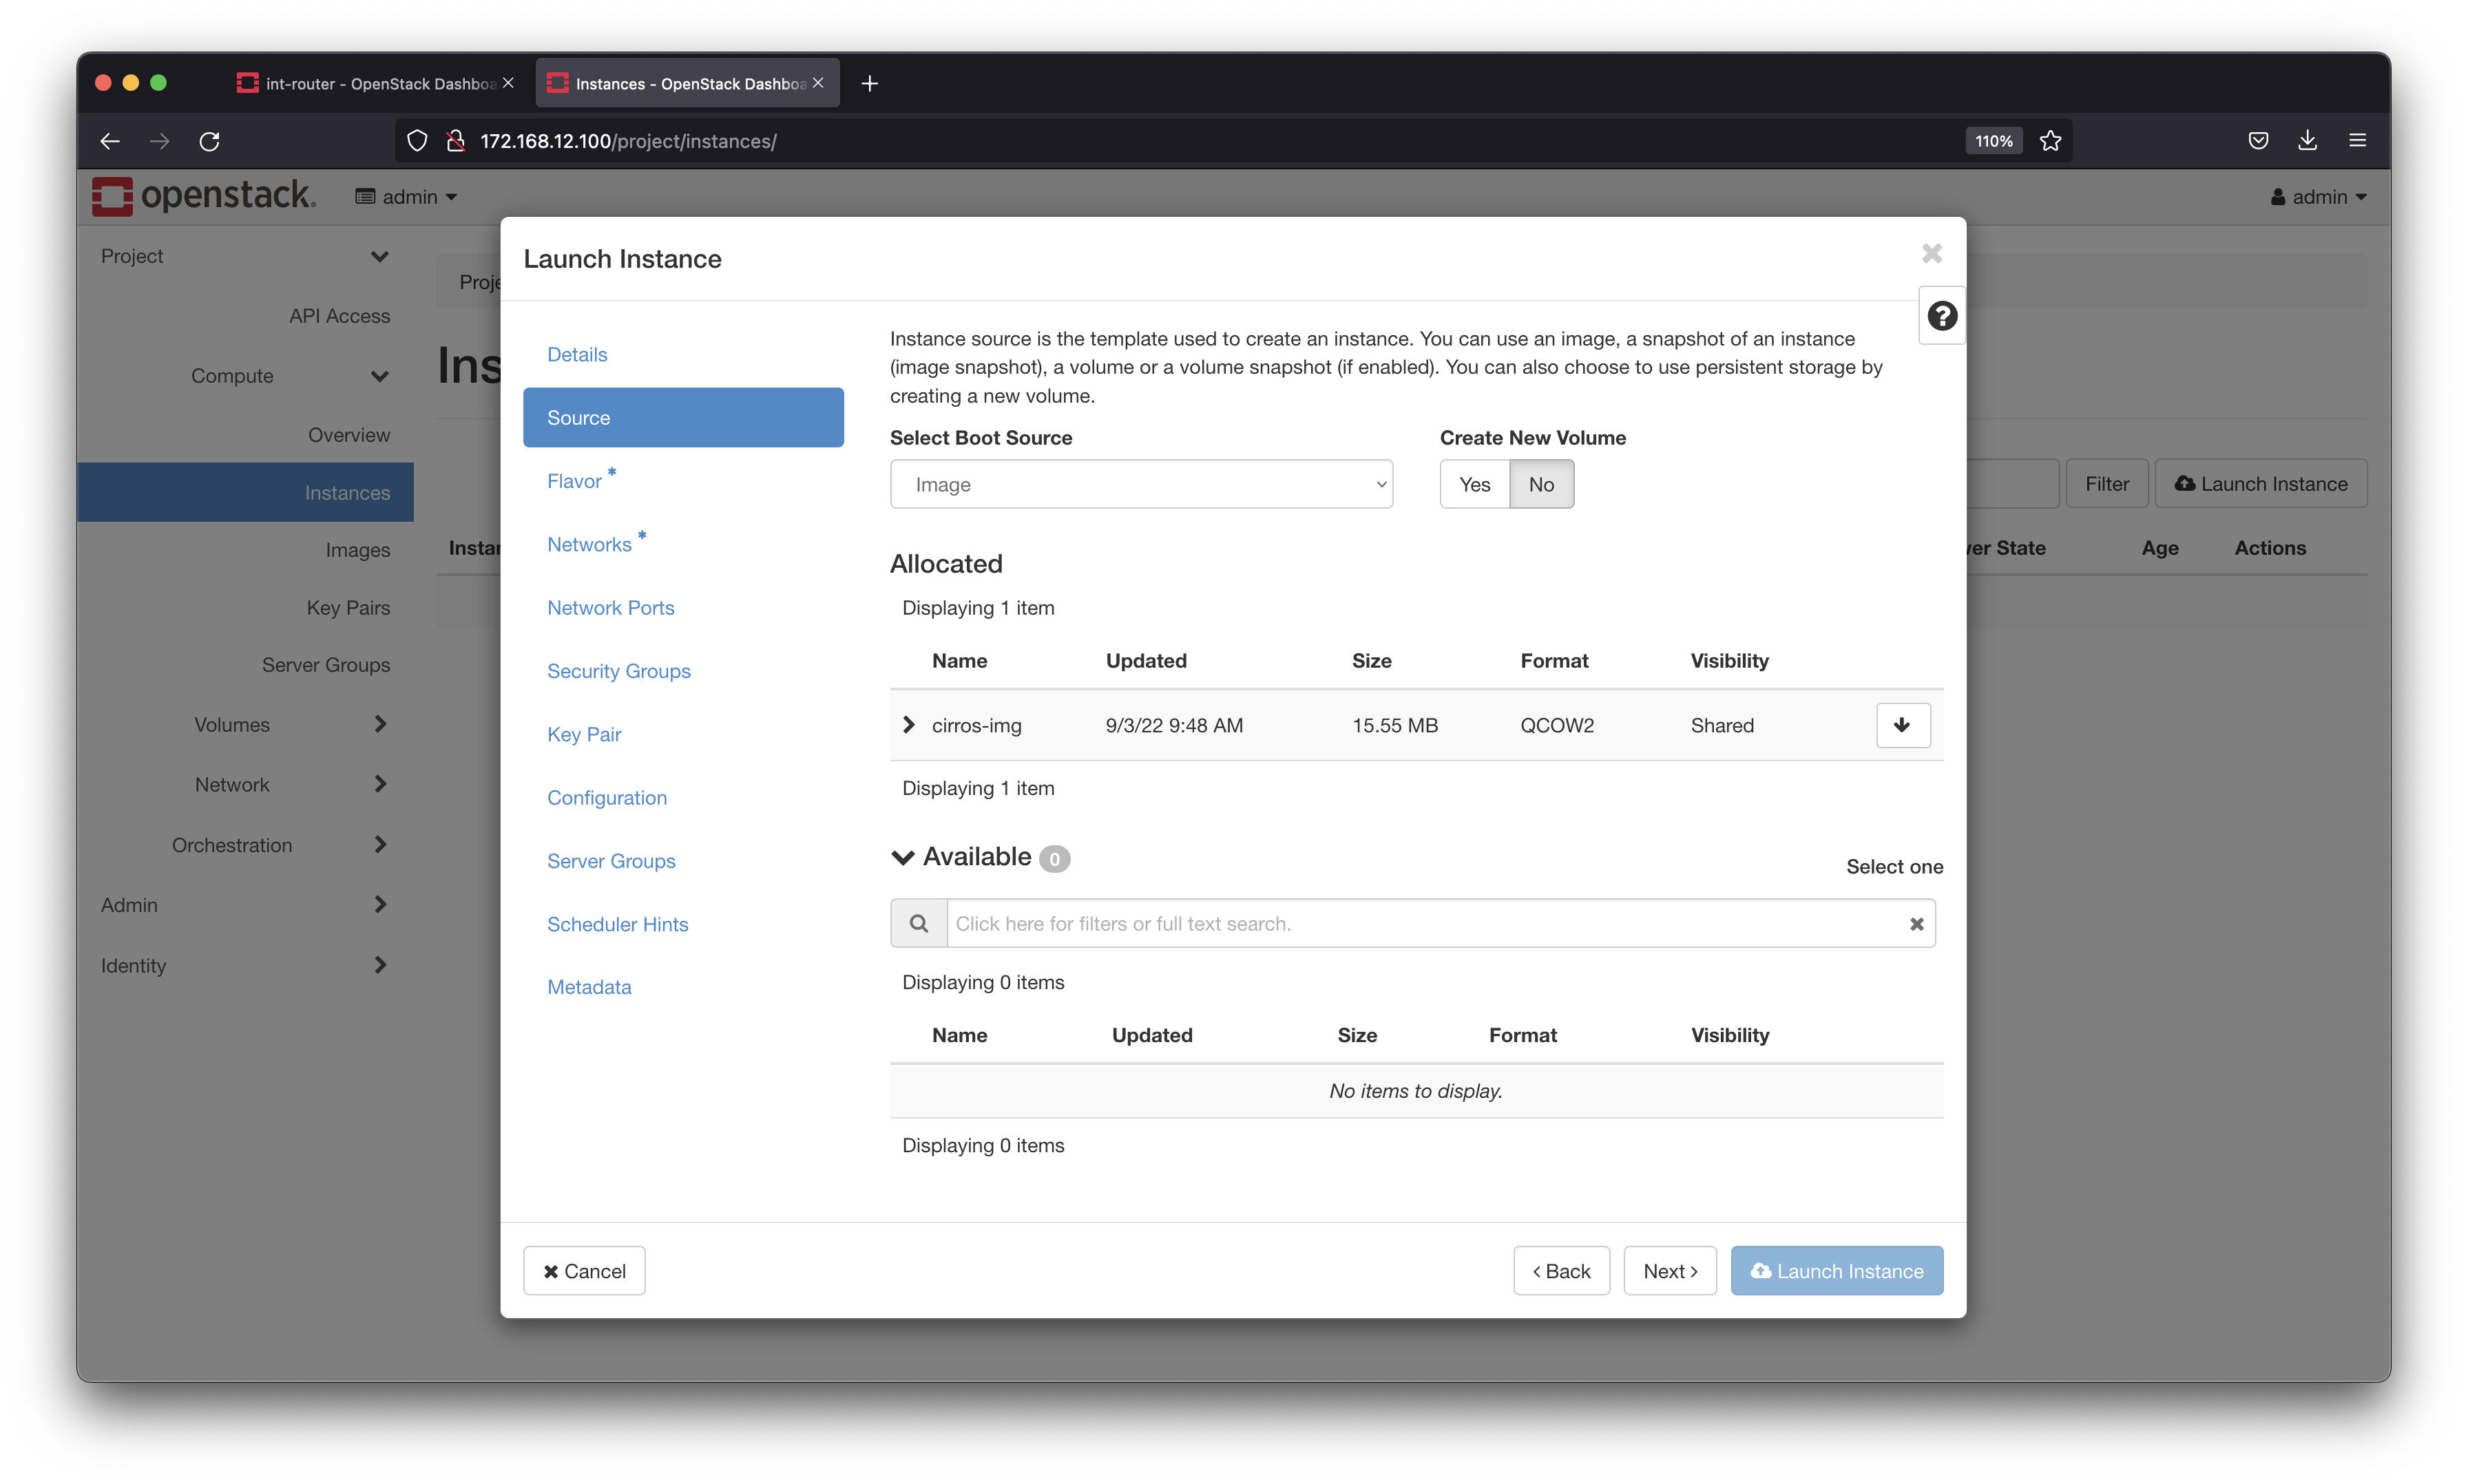Screen dimensions: 2468x1484
Task: Close the Instances browser tab
Action: pos(818,83)
